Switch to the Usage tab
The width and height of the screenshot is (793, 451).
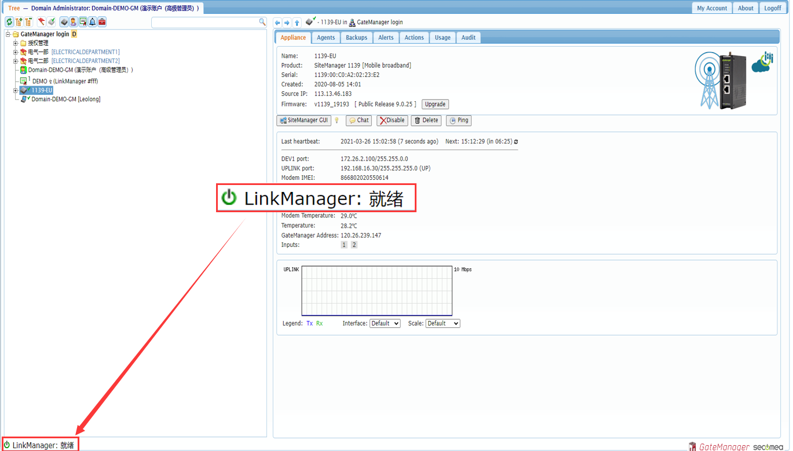point(443,38)
